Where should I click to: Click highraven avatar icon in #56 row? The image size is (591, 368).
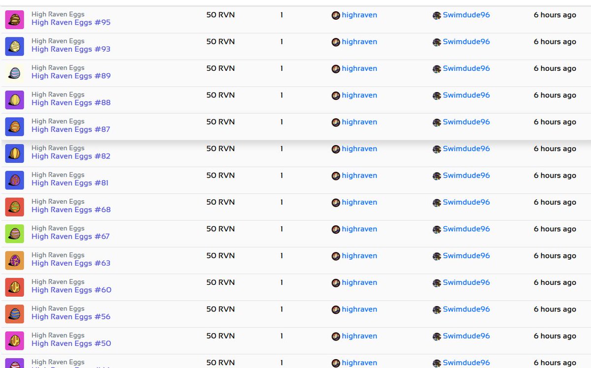[336, 309]
